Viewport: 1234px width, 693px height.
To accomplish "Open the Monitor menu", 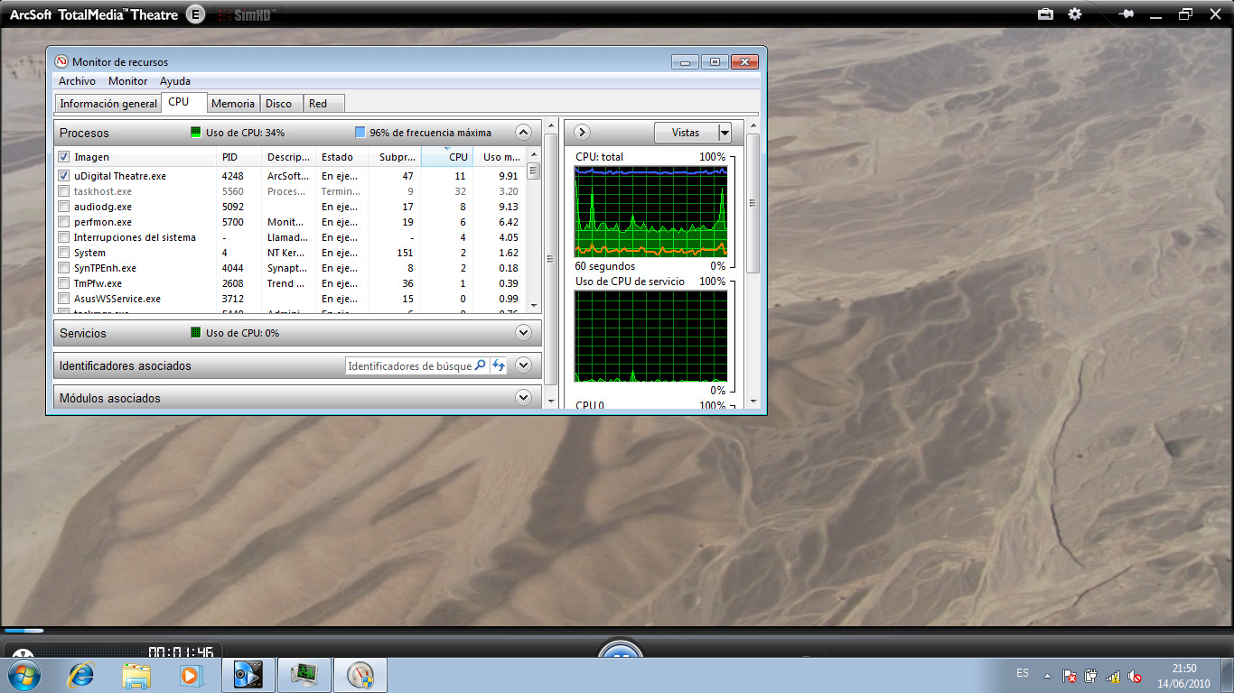I will (x=127, y=81).
